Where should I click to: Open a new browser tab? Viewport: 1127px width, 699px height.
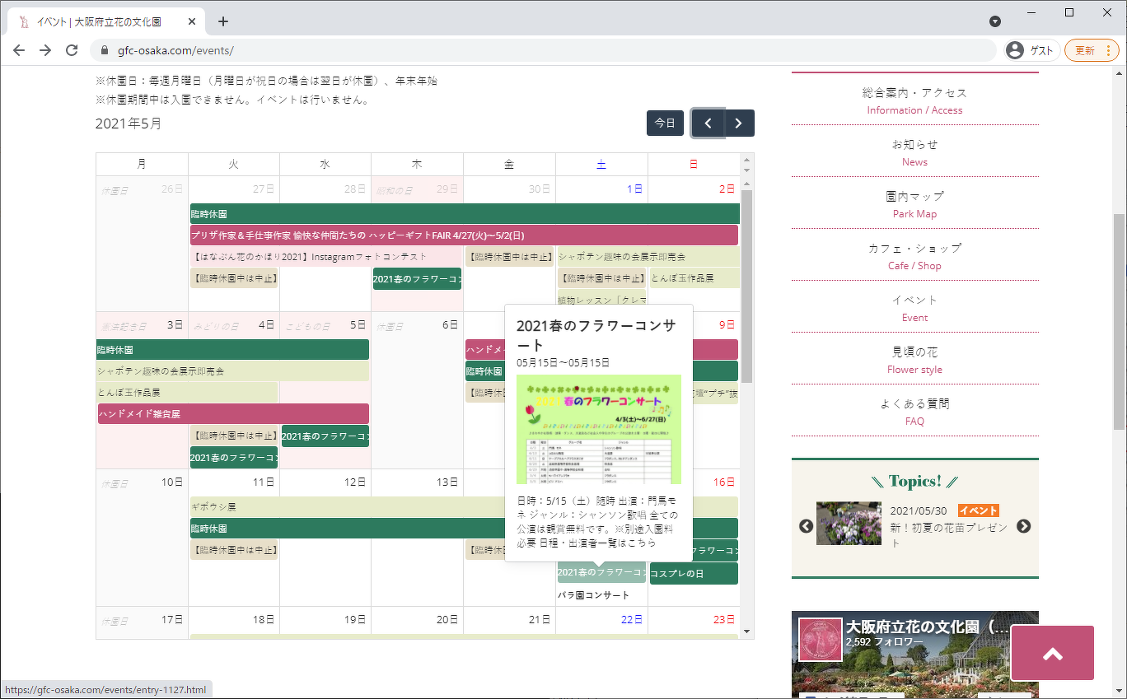click(x=222, y=21)
